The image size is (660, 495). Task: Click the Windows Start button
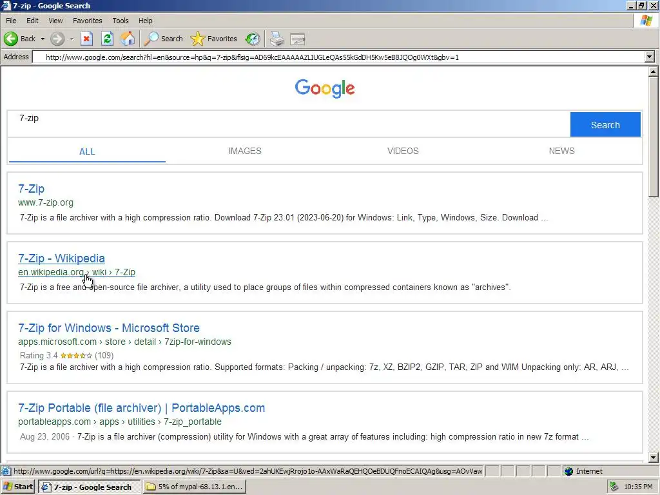(17, 487)
